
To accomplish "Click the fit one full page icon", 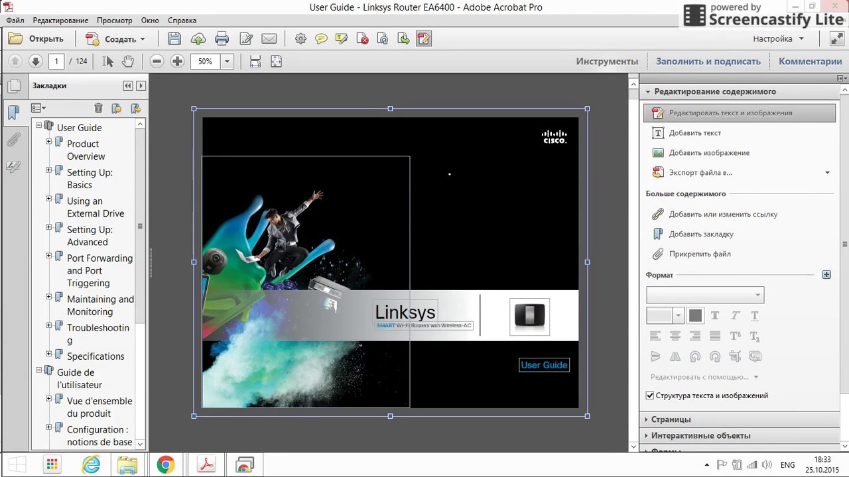I will [276, 62].
